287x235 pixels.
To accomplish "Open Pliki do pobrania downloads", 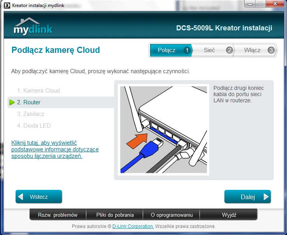I will click(115, 215).
